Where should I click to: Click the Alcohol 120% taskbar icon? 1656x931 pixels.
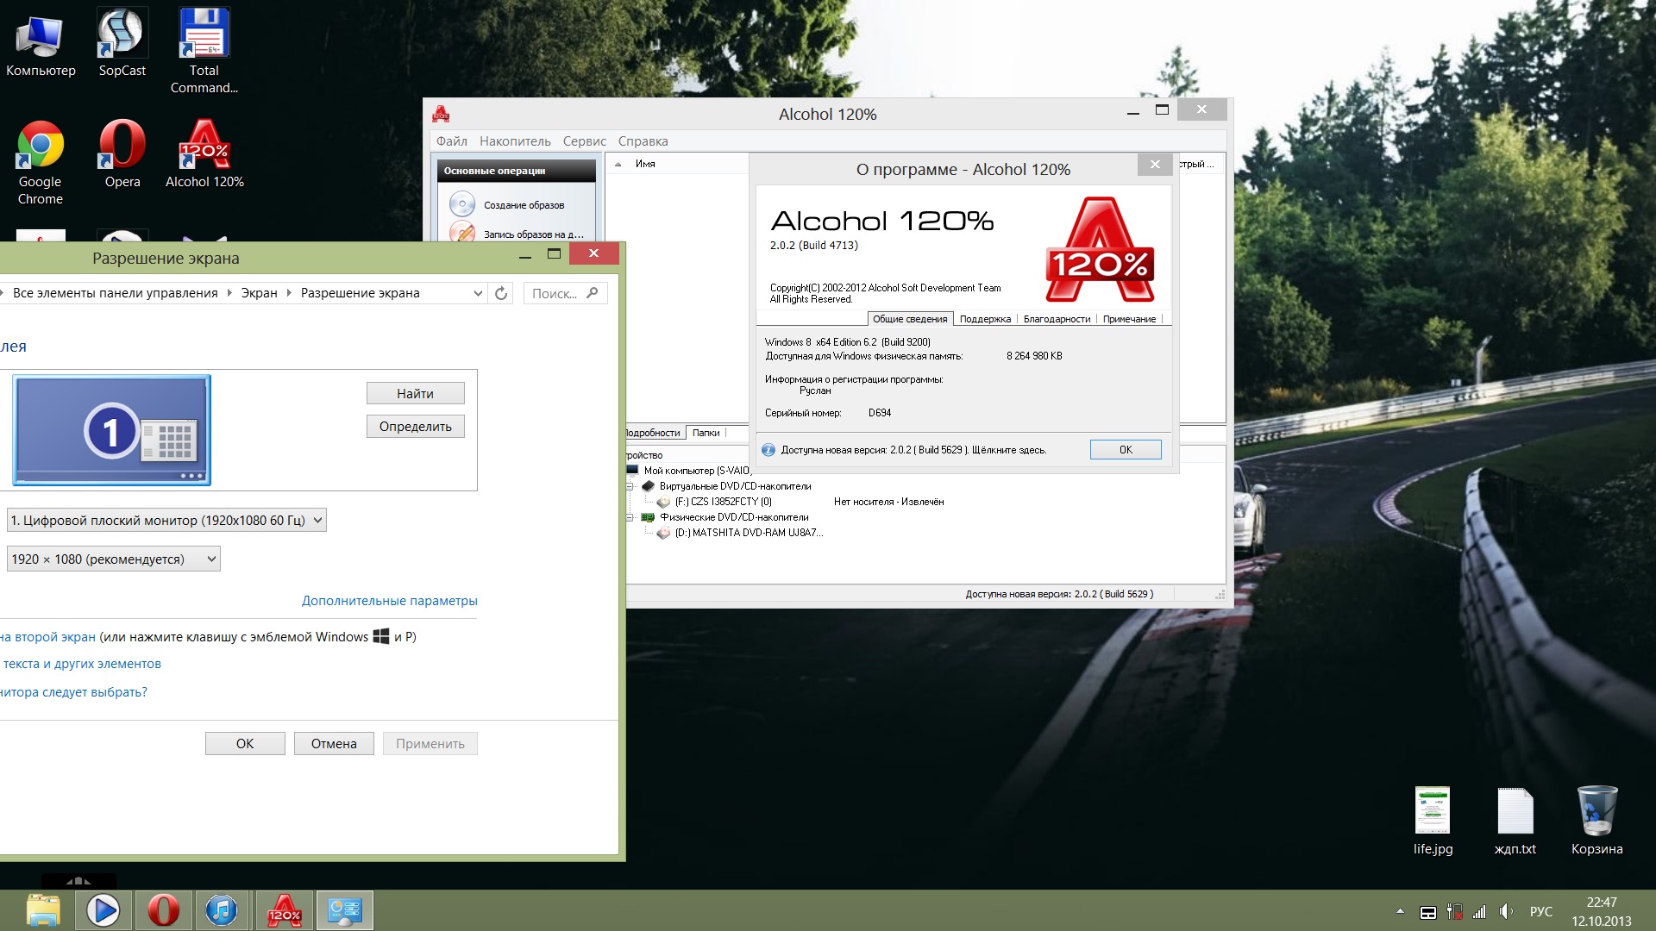tap(284, 910)
